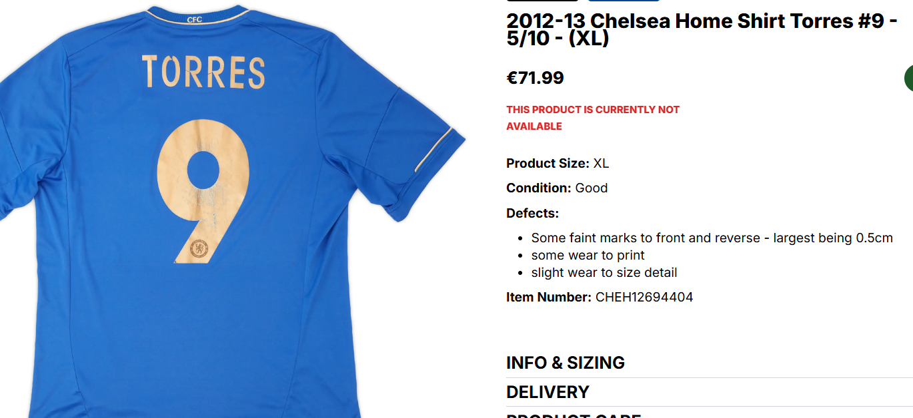
Task: Click the blue button above the title
Action: [x=623, y=1]
